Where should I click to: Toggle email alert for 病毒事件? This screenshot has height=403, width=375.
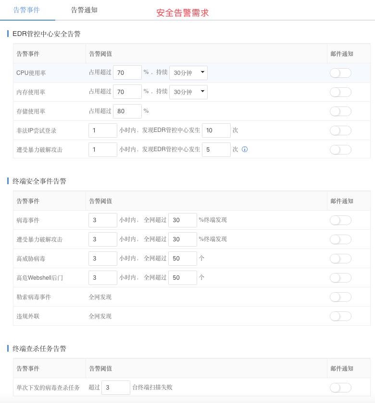pos(340,220)
